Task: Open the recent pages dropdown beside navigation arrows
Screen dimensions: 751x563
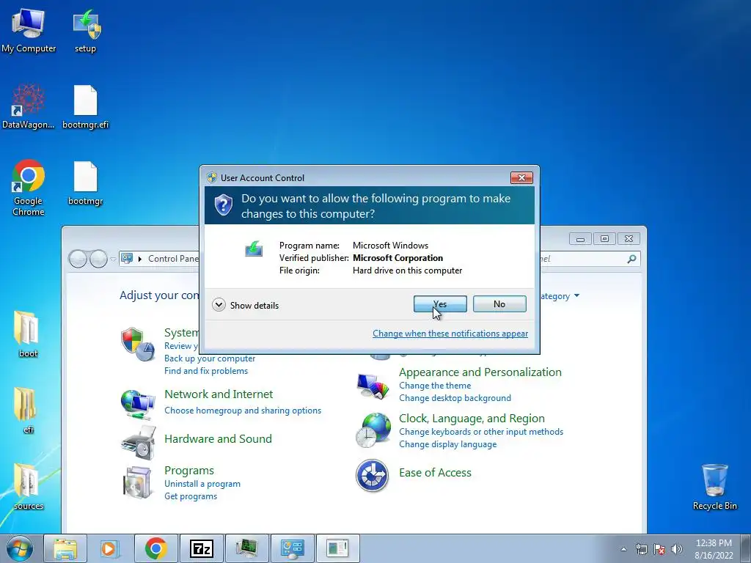Action: click(x=113, y=259)
